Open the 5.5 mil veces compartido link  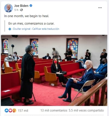click(x=86, y=111)
